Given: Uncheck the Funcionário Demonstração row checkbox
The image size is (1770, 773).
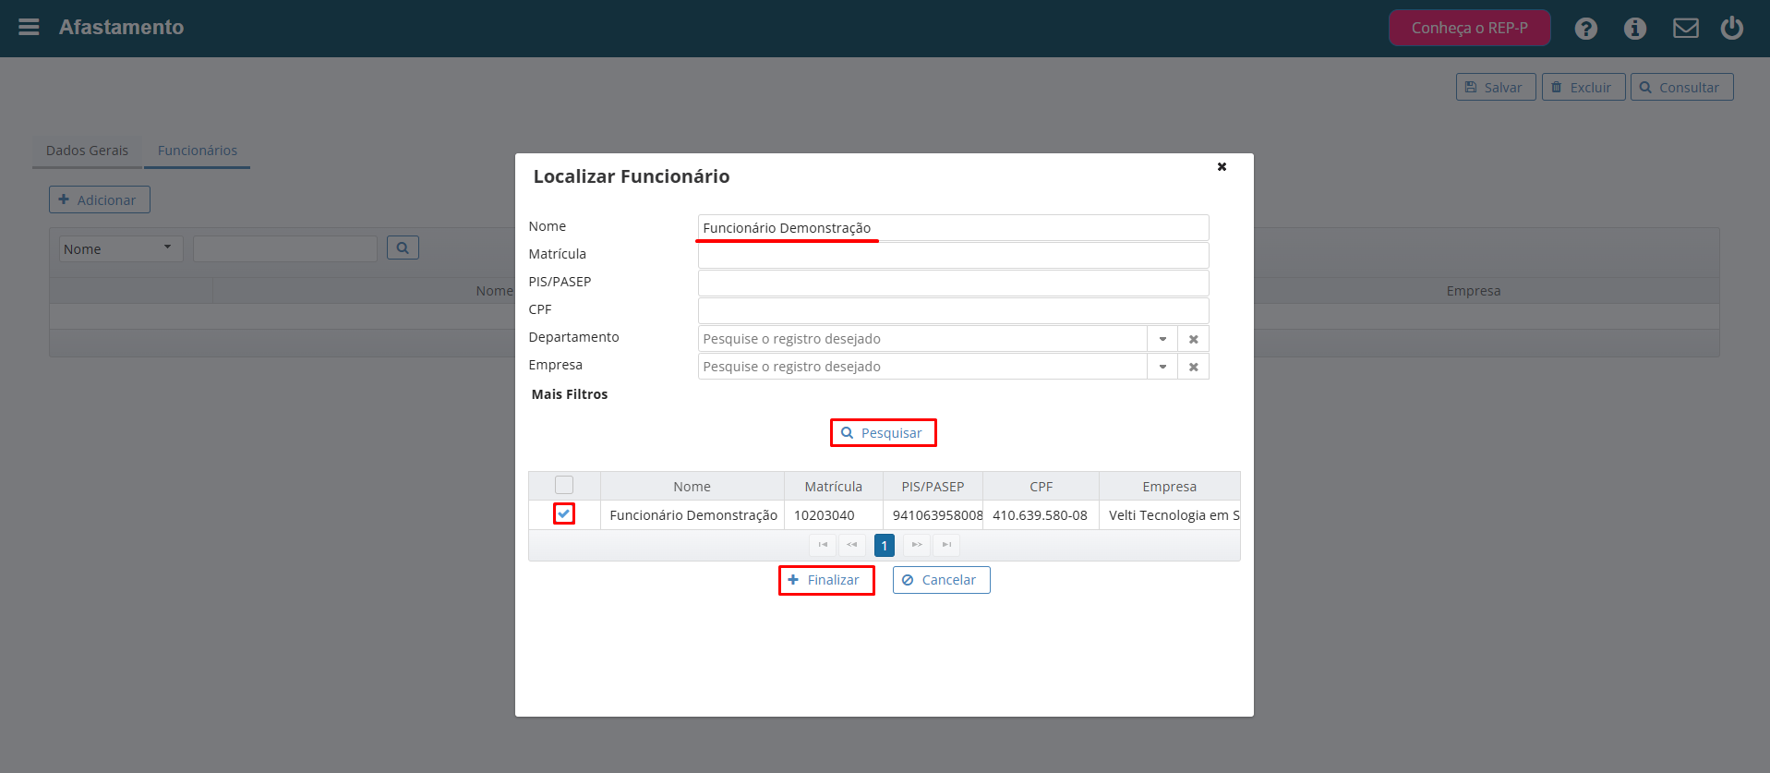Looking at the screenshot, I should 564,513.
